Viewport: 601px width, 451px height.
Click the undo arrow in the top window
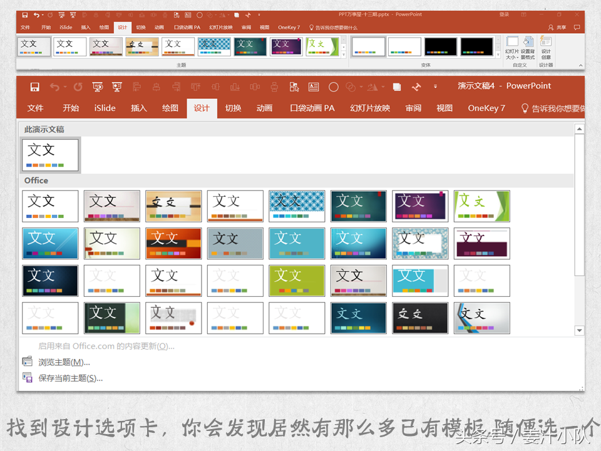click(36, 15)
